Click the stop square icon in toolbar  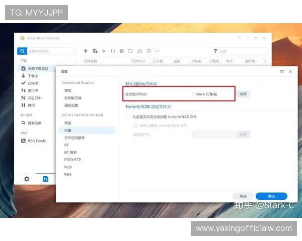coord(121,51)
